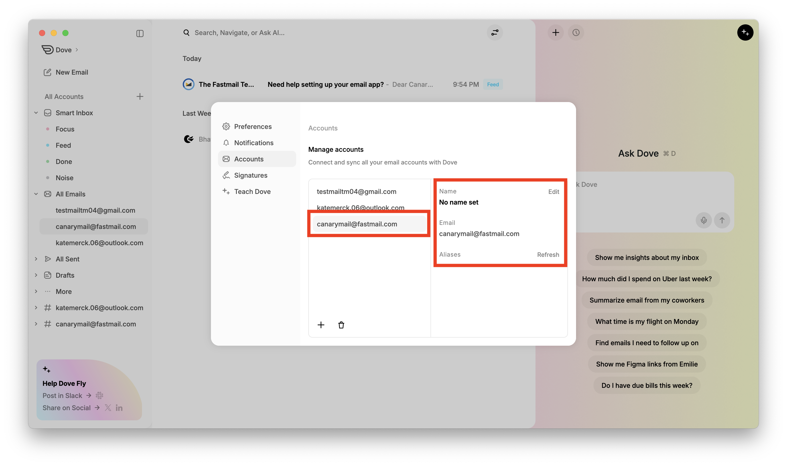Click the microphone icon in Ask Dove
This screenshot has width=787, height=466.
click(x=704, y=220)
